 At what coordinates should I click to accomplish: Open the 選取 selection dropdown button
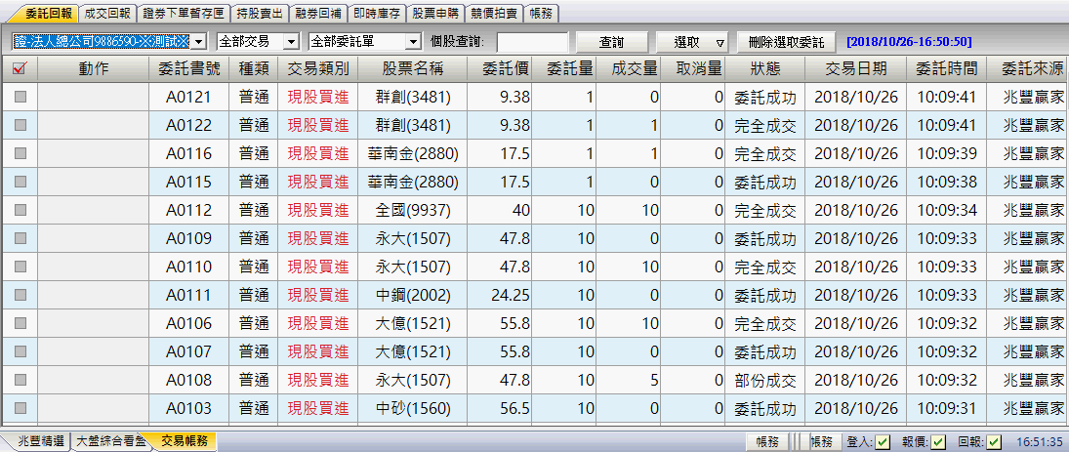pos(692,42)
